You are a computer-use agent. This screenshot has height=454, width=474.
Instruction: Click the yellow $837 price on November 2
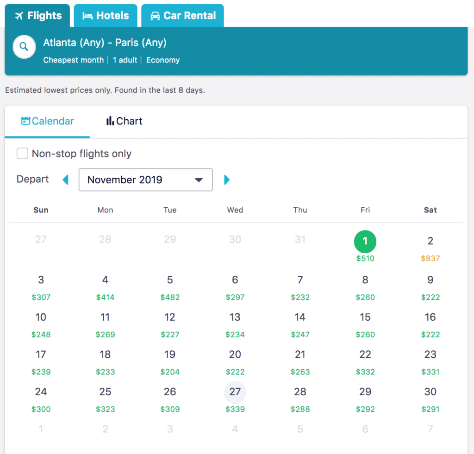(x=430, y=258)
